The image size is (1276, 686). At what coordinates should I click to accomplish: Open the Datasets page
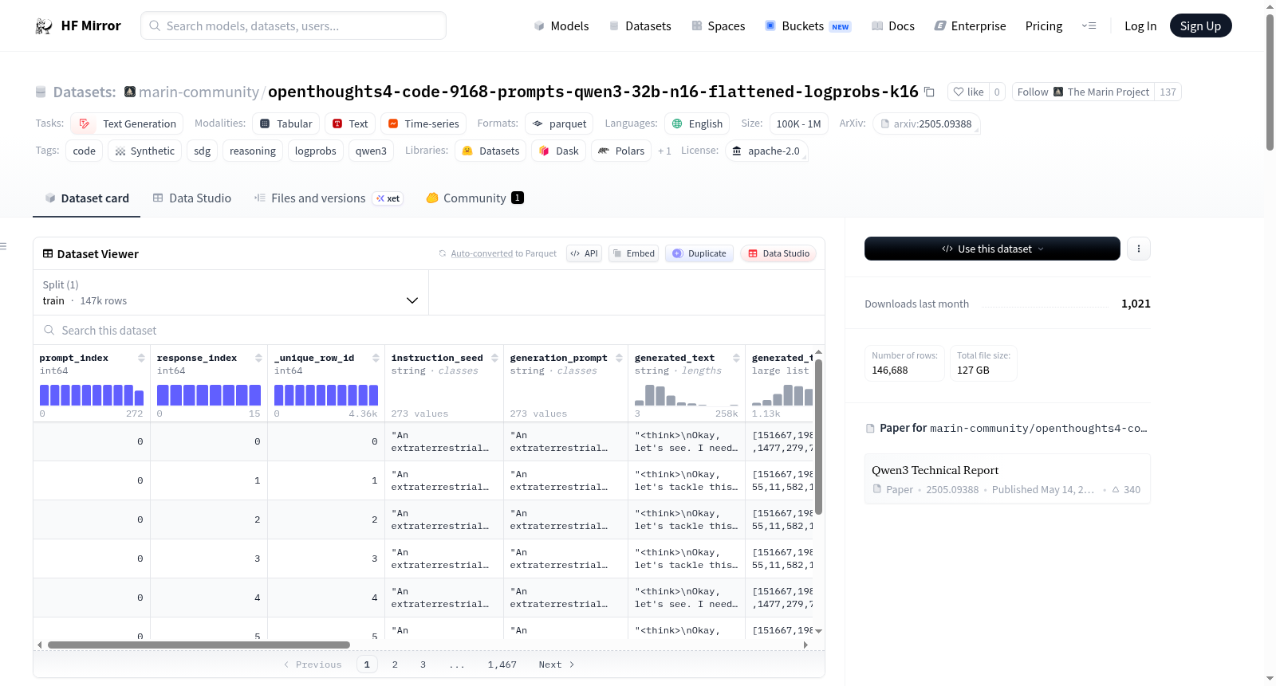tap(640, 26)
